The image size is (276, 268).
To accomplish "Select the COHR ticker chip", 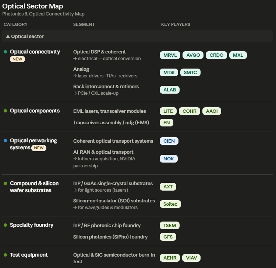I will [190, 111].
